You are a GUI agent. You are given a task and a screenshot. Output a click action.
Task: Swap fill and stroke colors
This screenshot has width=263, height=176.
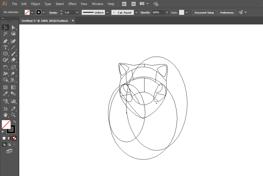pos(14,122)
